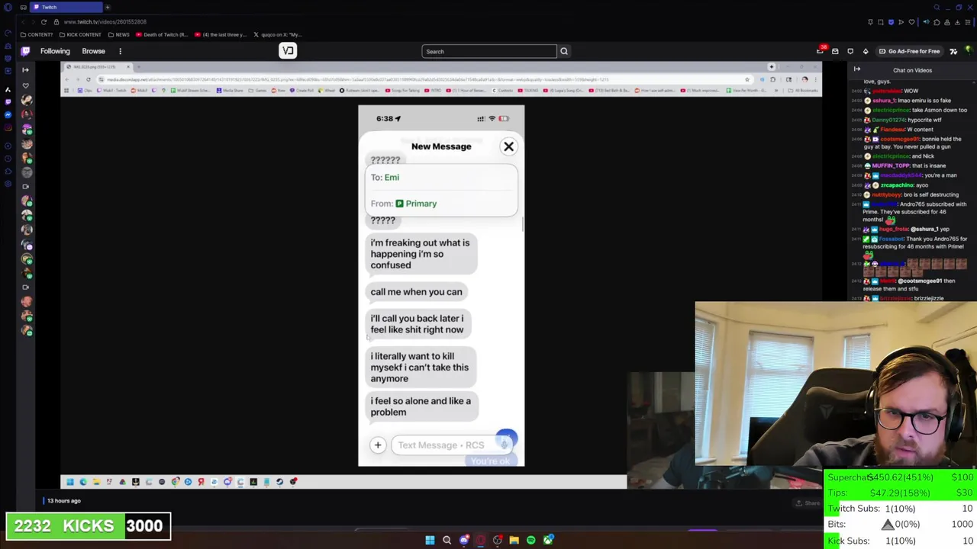
Task: Open the From: Primary selector
Action: coord(441,204)
